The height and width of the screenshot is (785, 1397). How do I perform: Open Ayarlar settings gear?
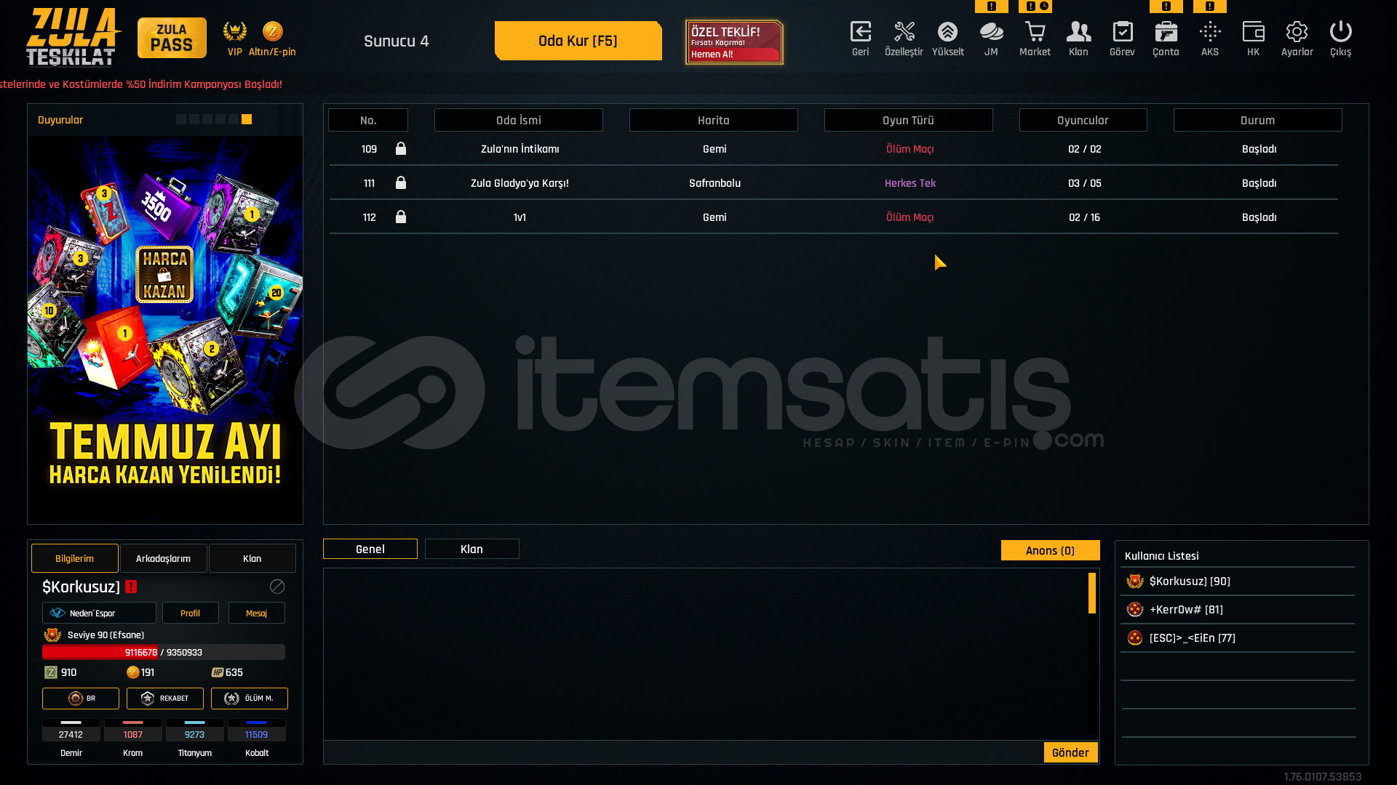click(1297, 32)
